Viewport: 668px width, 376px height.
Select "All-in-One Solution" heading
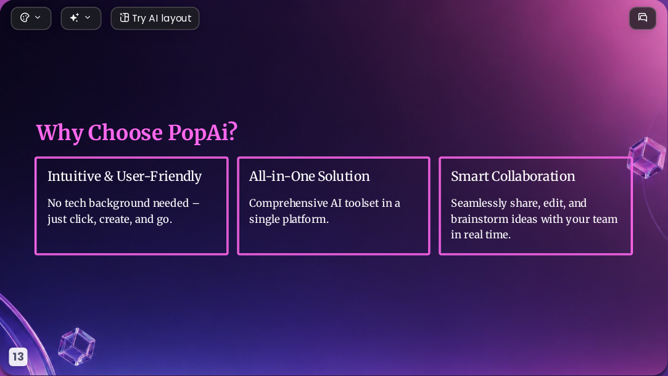[x=309, y=176]
